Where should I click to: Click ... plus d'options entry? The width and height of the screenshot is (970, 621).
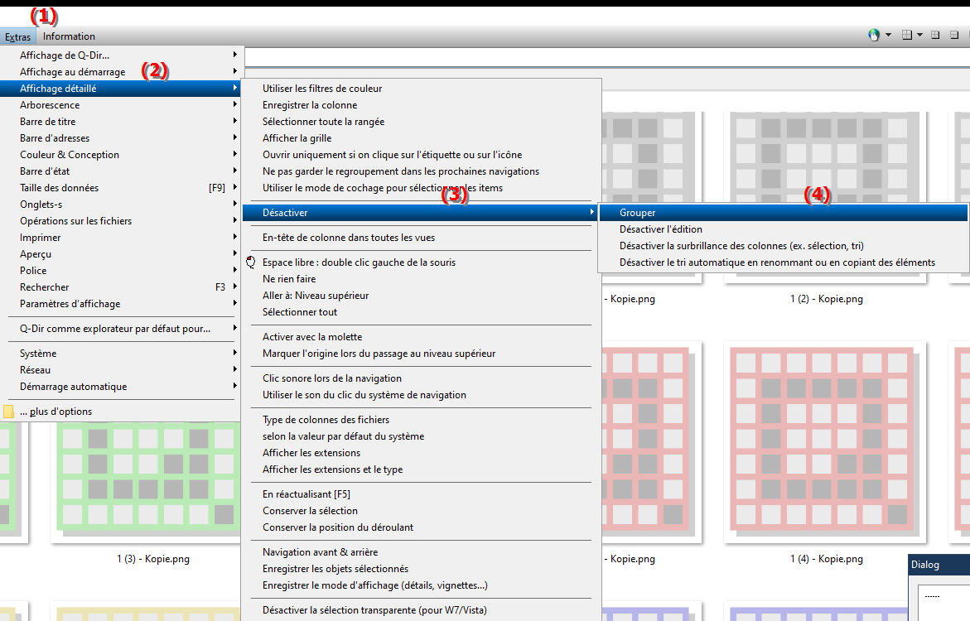(120, 412)
